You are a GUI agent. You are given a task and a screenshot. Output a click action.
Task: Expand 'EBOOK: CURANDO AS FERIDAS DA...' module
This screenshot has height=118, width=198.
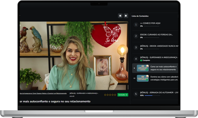156,35
